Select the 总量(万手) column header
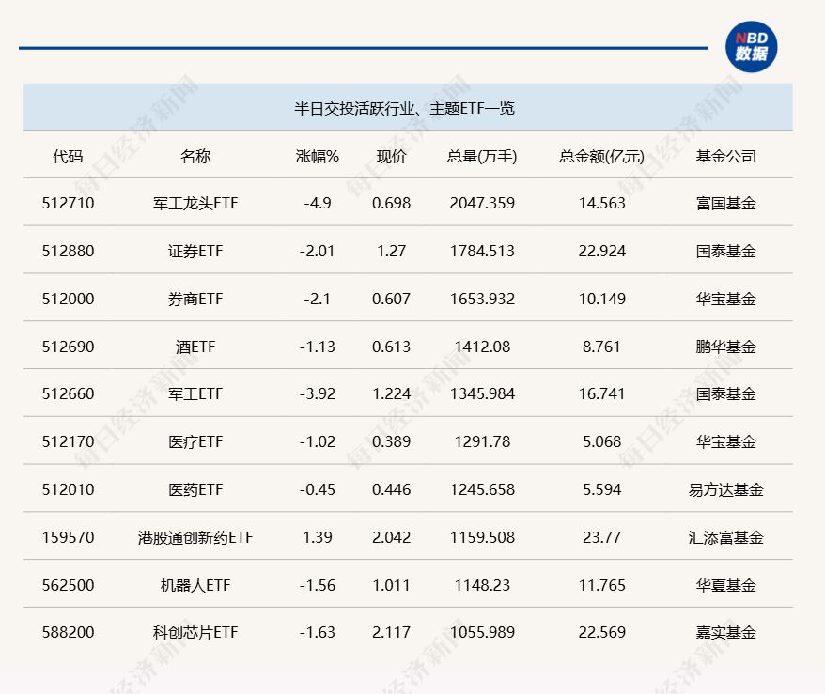The width and height of the screenshot is (825, 694). [x=482, y=156]
